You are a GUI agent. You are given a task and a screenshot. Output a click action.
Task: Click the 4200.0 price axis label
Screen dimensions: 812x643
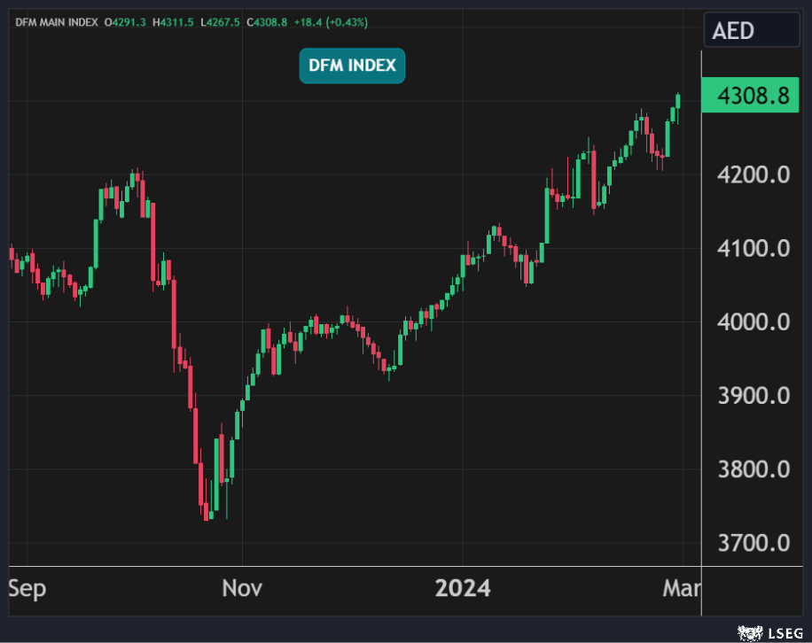click(753, 174)
